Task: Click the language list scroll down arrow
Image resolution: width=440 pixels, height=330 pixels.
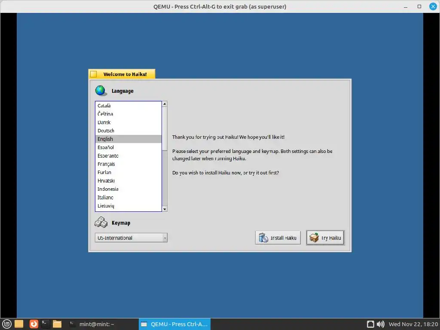Action: coord(165,209)
